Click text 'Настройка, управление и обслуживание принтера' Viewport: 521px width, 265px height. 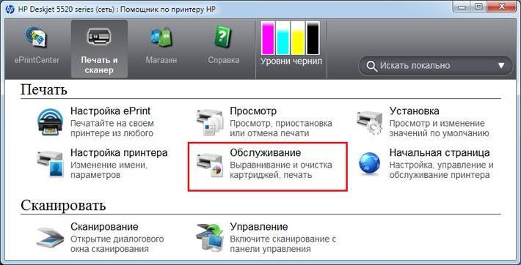pos(442,170)
